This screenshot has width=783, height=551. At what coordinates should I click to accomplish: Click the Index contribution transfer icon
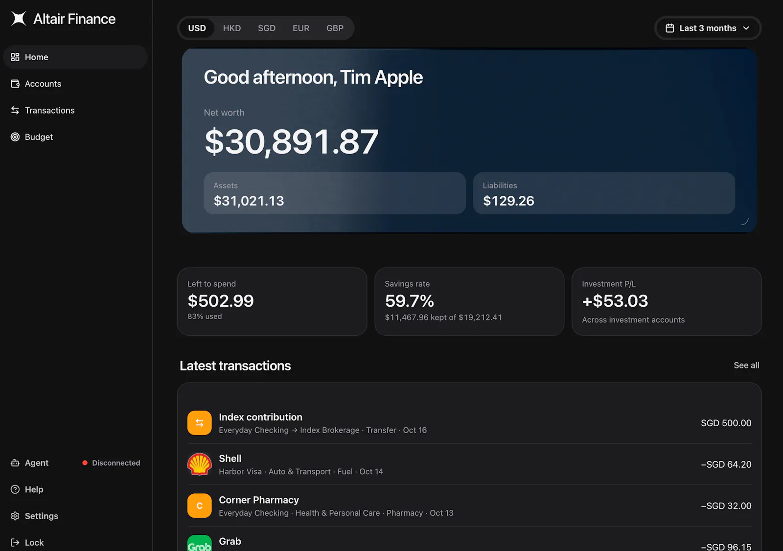click(x=200, y=423)
